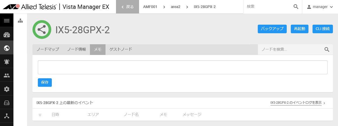The width and height of the screenshot is (338, 126).
Task: Open the alarm bell events icon
Action: click(7, 62)
